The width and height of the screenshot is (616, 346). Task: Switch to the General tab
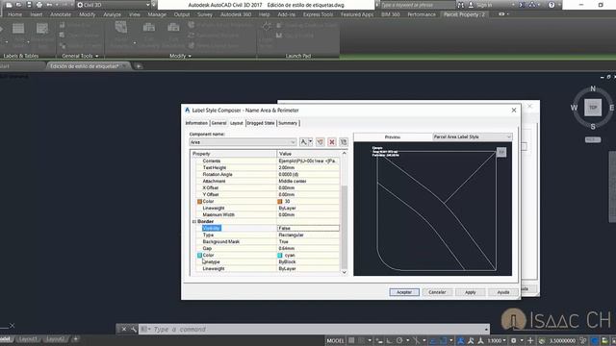click(218, 123)
